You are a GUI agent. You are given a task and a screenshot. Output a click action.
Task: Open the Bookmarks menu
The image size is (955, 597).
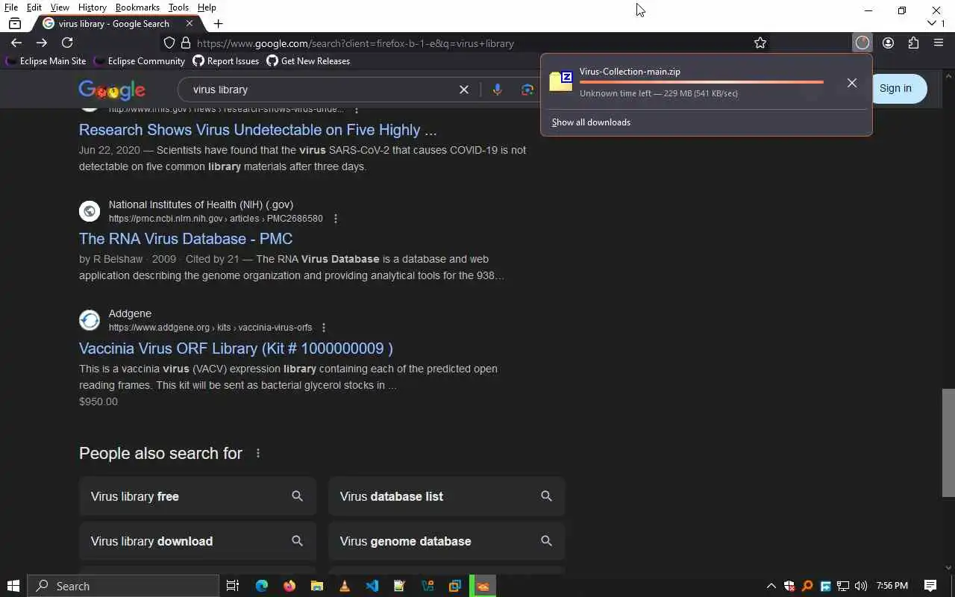(137, 7)
